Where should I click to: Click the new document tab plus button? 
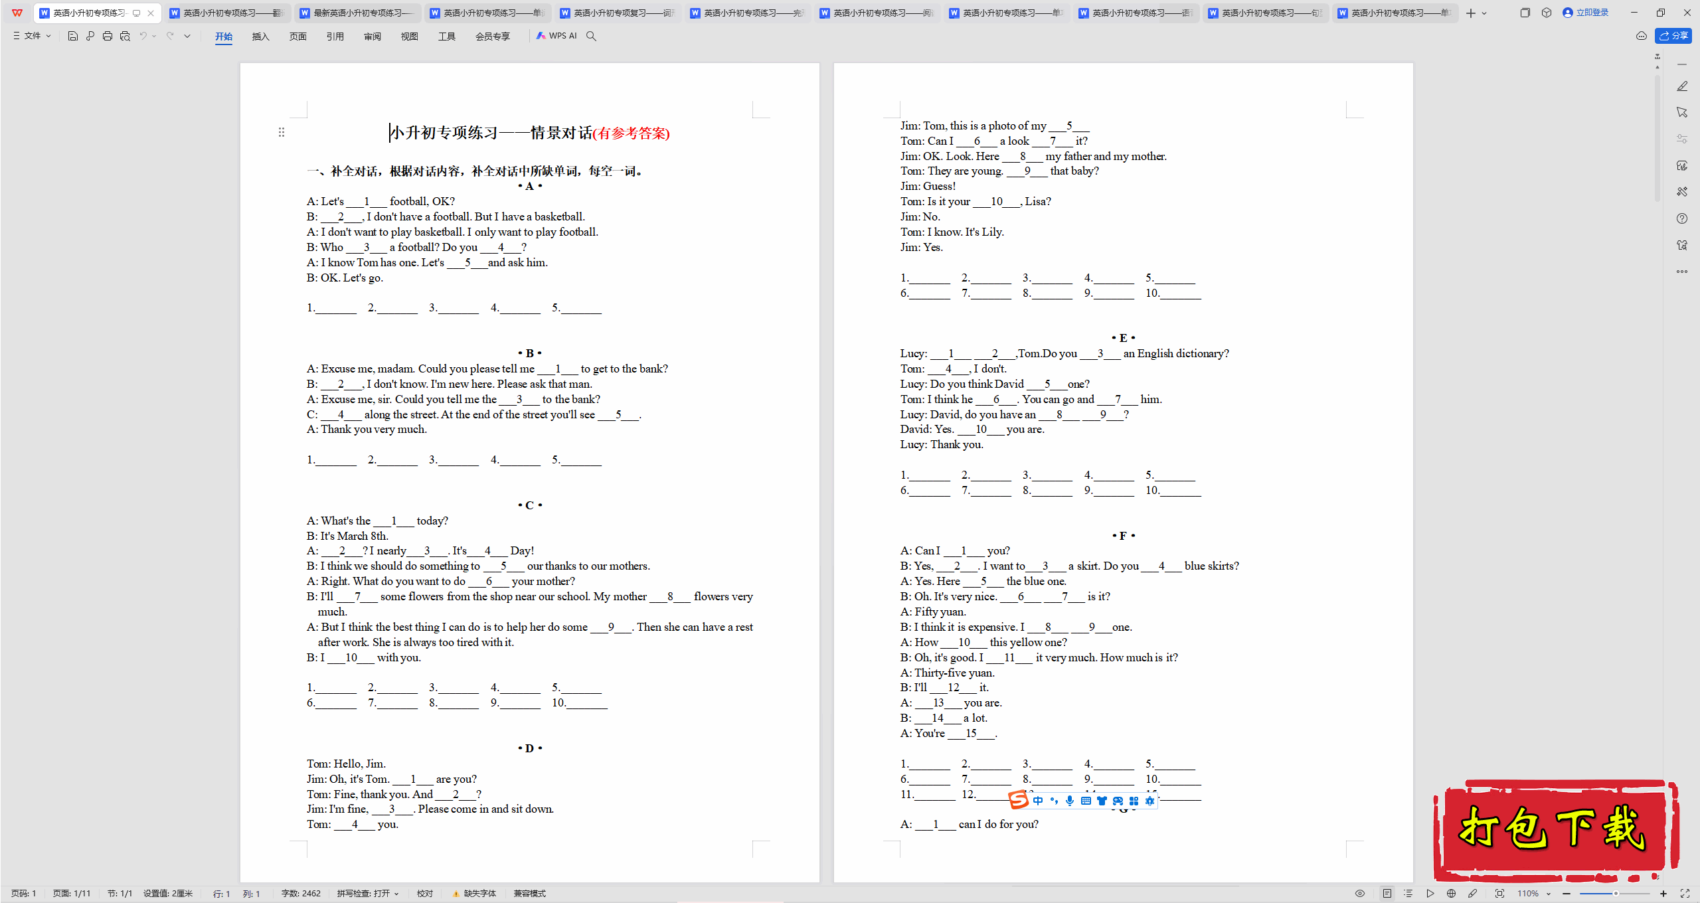(1471, 13)
